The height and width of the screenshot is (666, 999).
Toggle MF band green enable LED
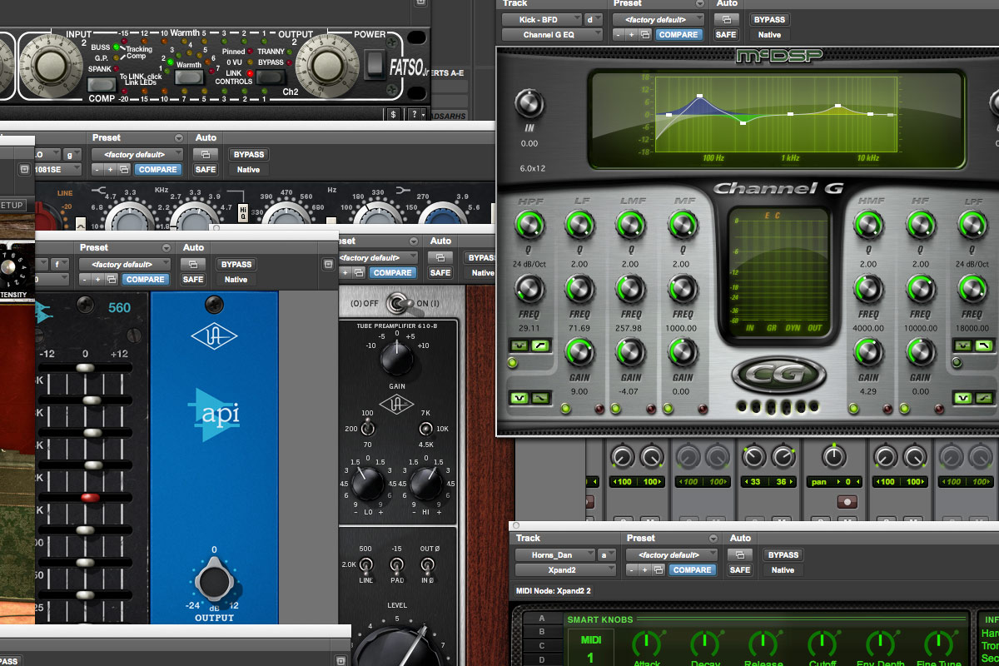click(668, 409)
